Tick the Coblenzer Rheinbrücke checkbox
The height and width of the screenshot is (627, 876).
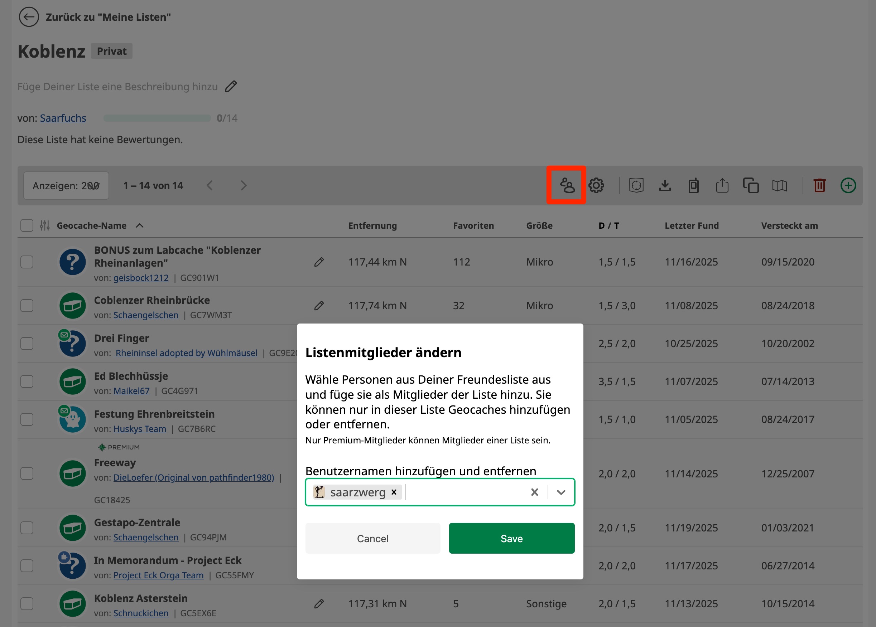click(x=27, y=306)
